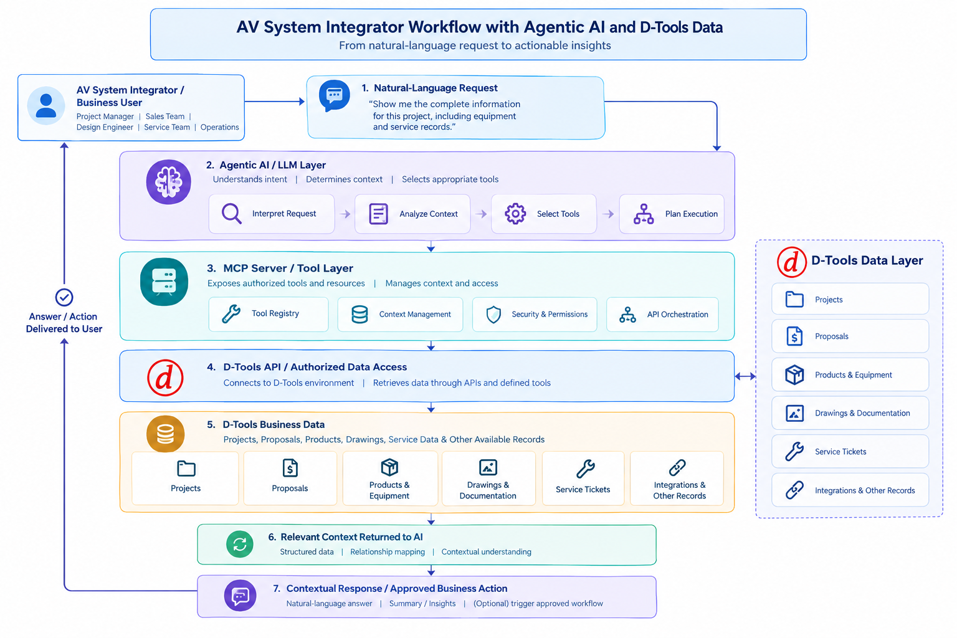Image resolution: width=957 pixels, height=638 pixels.
Task: Click the shield icon in Security & Permissions
Action: (x=493, y=314)
